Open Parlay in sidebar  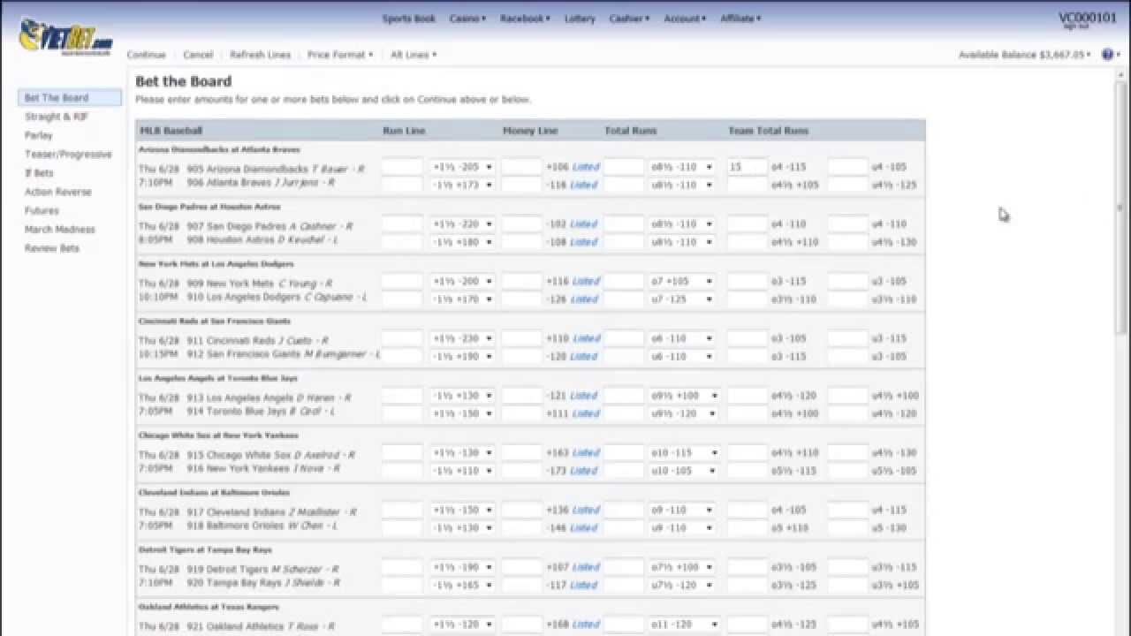pos(39,135)
